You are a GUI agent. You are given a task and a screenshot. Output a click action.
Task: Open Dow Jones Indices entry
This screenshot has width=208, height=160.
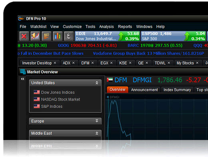tap(58, 92)
